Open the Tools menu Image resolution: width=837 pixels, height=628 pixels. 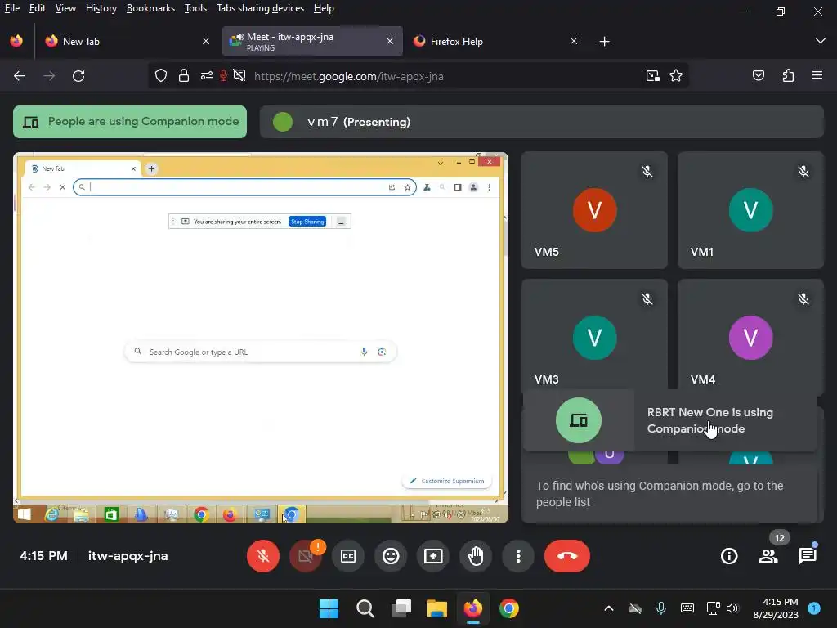[x=195, y=8]
